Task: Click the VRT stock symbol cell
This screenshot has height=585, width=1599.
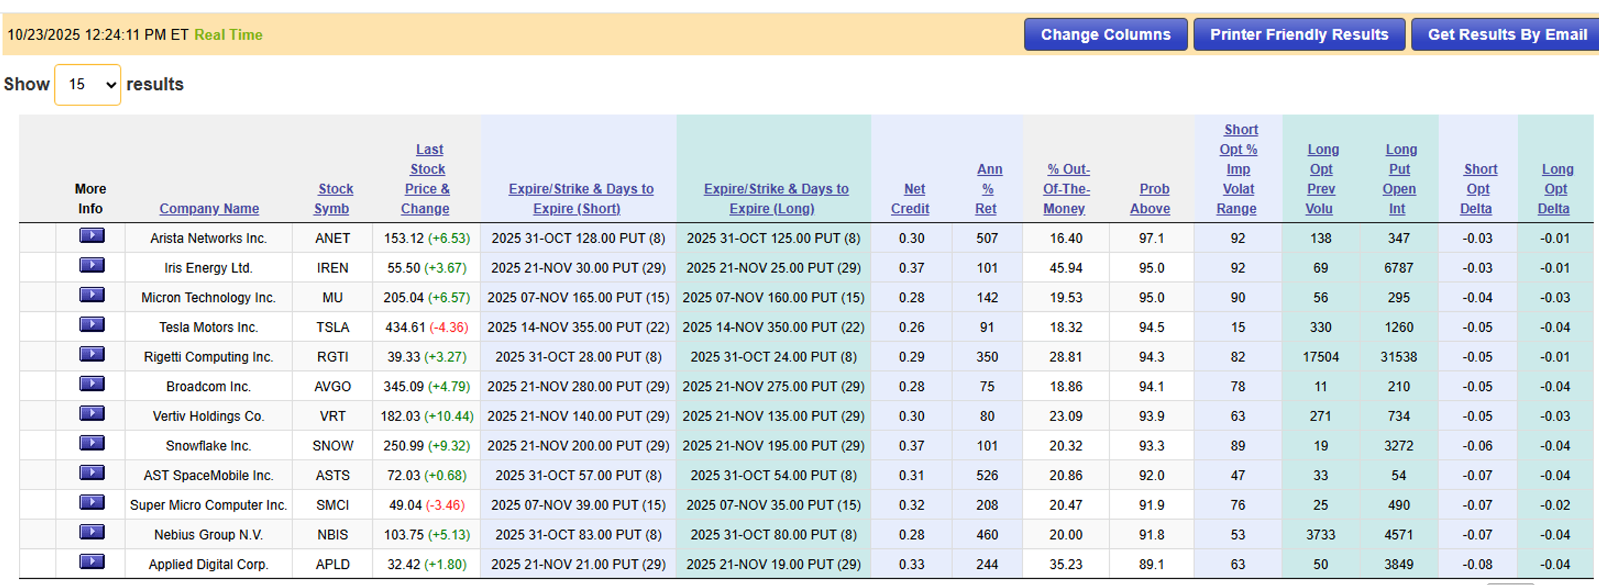Action: tap(332, 416)
